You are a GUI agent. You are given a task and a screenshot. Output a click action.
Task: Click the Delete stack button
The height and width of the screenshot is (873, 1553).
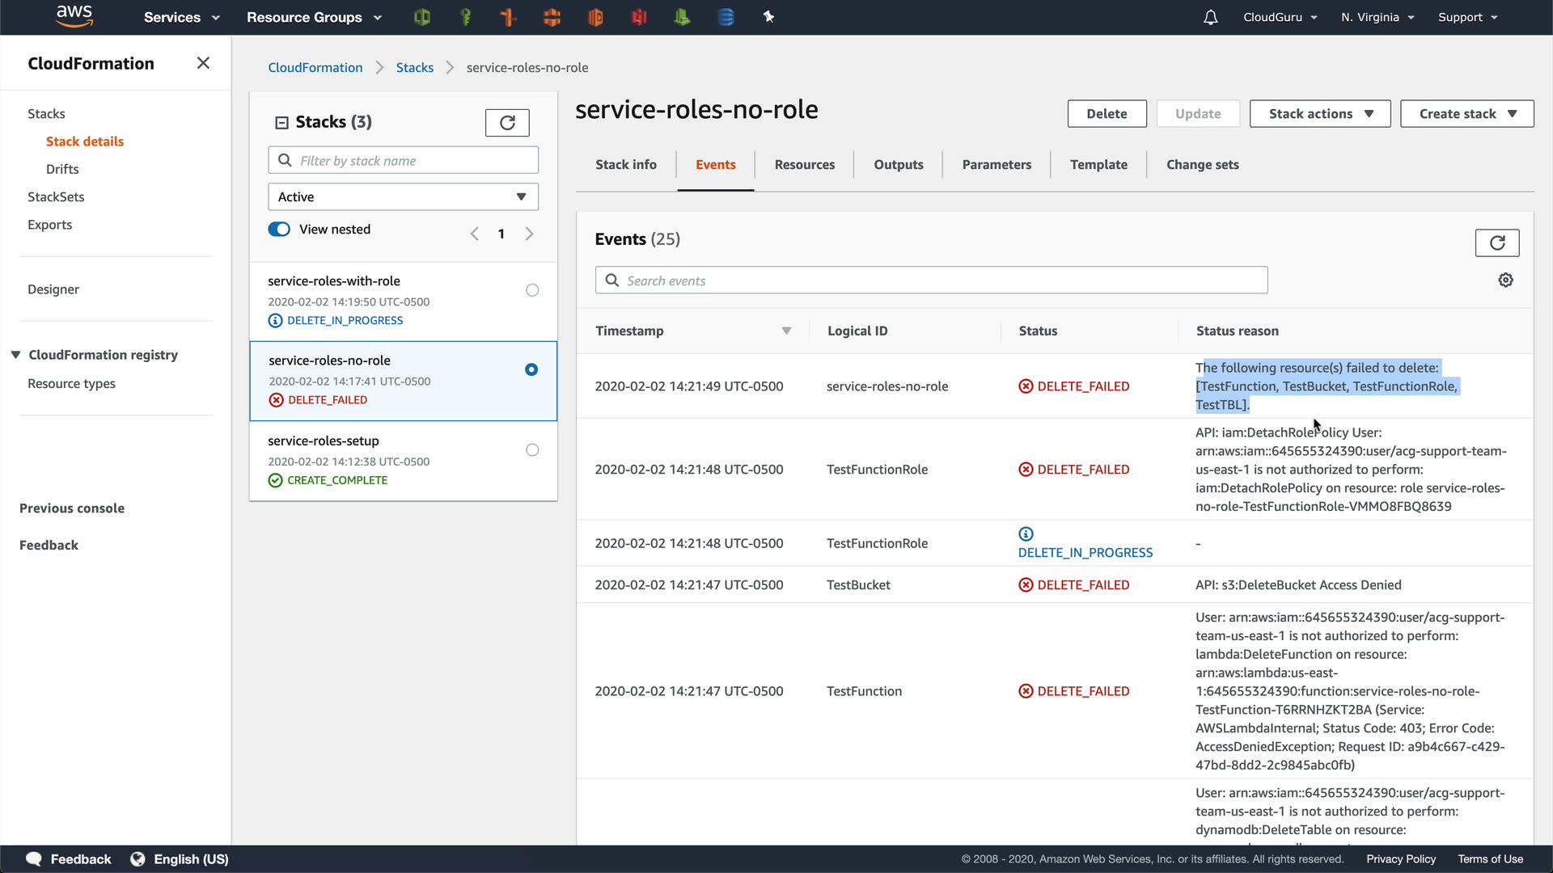(x=1106, y=114)
